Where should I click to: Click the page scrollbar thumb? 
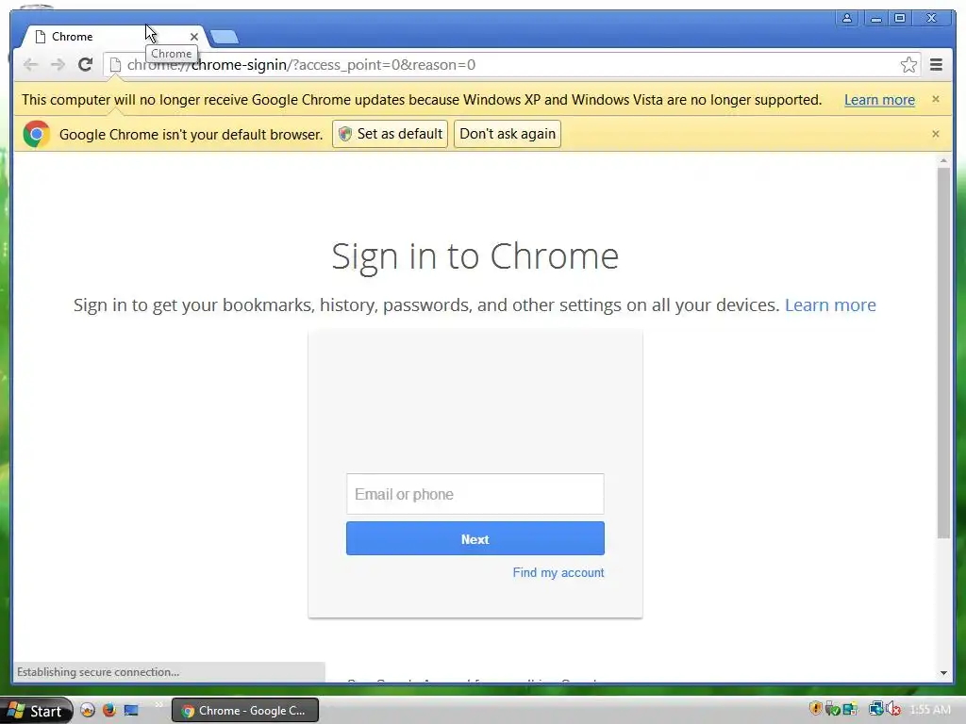943,354
